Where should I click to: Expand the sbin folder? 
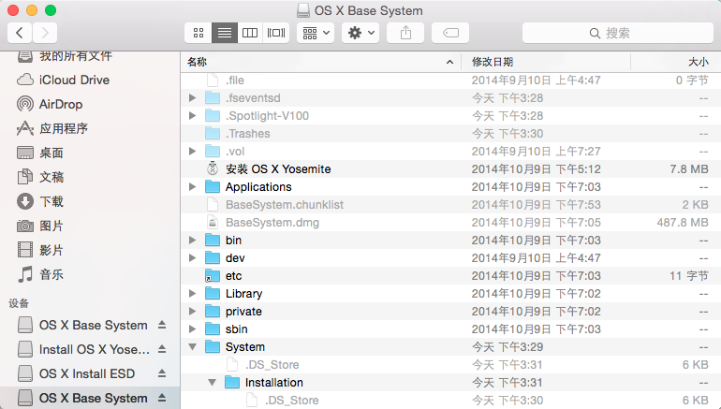point(193,329)
